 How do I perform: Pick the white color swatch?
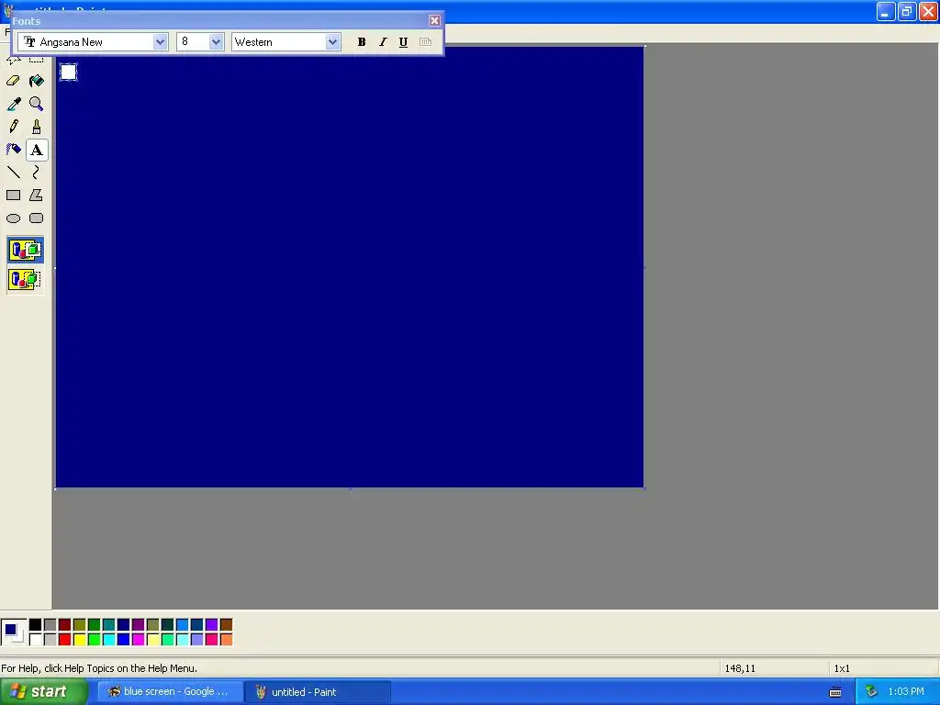[x=36, y=640]
